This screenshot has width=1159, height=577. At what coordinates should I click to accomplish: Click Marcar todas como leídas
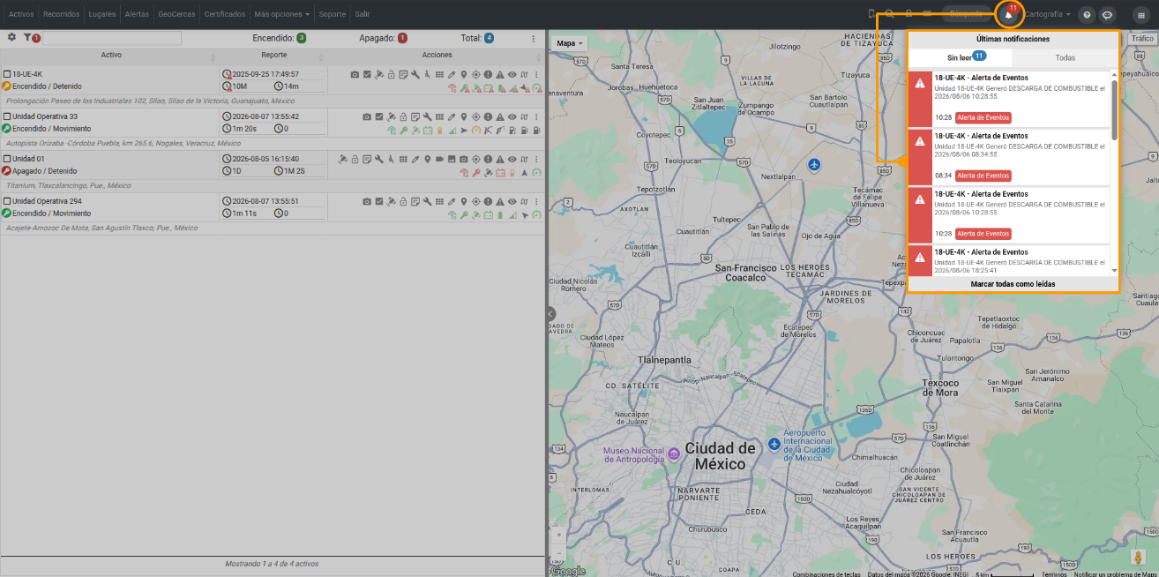[1013, 284]
